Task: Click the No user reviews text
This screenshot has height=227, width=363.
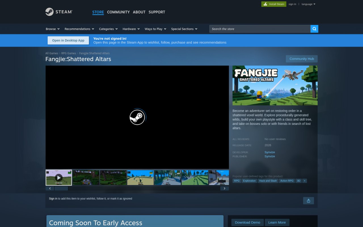Action: click(275, 139)
